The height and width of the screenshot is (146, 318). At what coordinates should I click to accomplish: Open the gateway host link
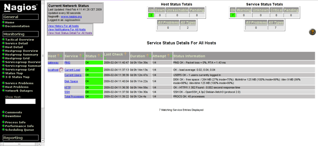pos(53,63)
